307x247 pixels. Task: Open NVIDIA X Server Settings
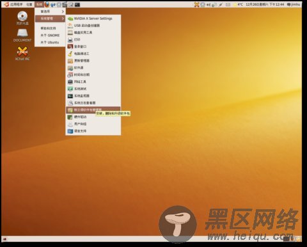(93, 19)
